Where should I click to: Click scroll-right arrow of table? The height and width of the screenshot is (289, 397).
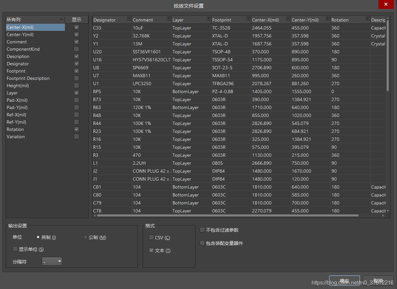[383, 215]
